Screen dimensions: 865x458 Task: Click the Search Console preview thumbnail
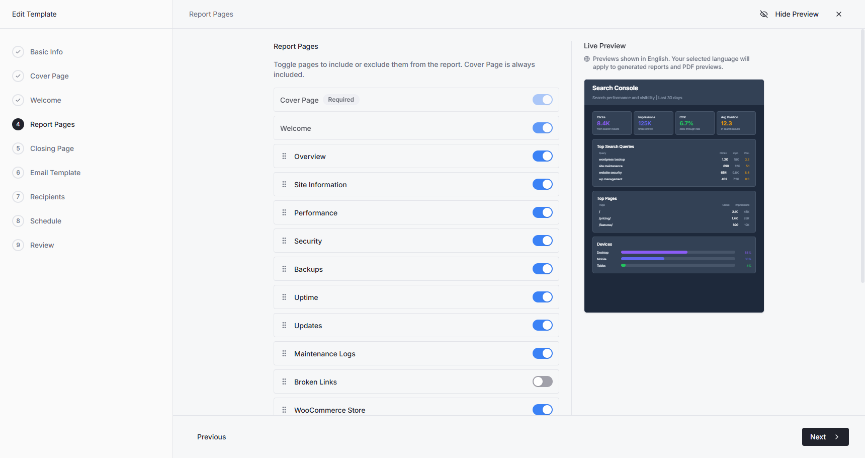click(x=674, y=196)
